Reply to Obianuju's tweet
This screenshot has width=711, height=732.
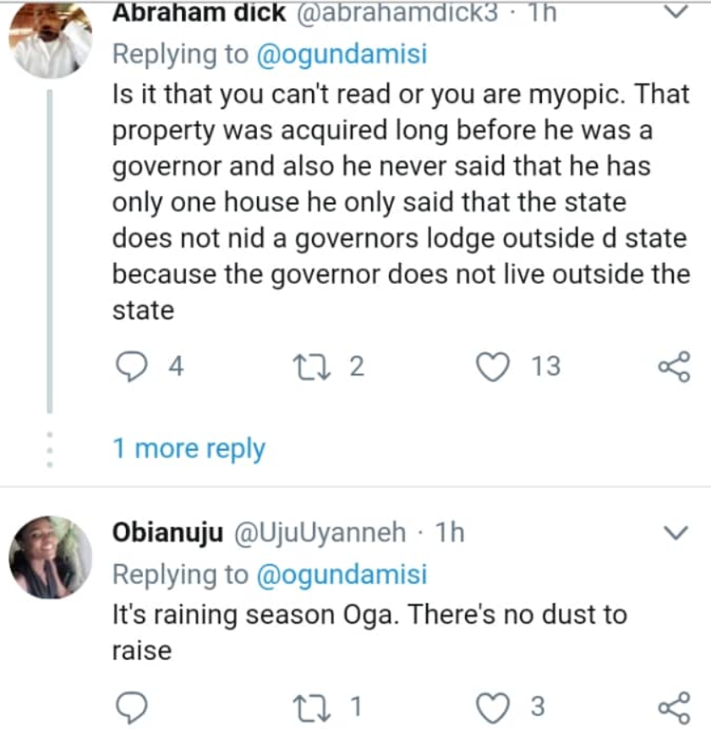[132, 707]
